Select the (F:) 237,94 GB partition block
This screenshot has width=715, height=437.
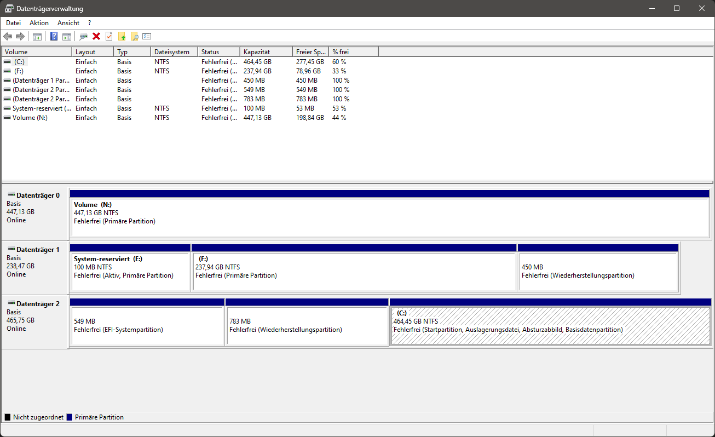tap(354, 268)
